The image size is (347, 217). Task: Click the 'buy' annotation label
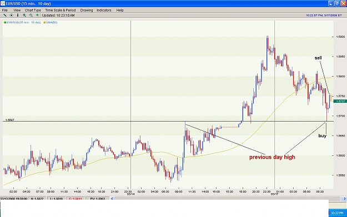click(x=322, y=136)
